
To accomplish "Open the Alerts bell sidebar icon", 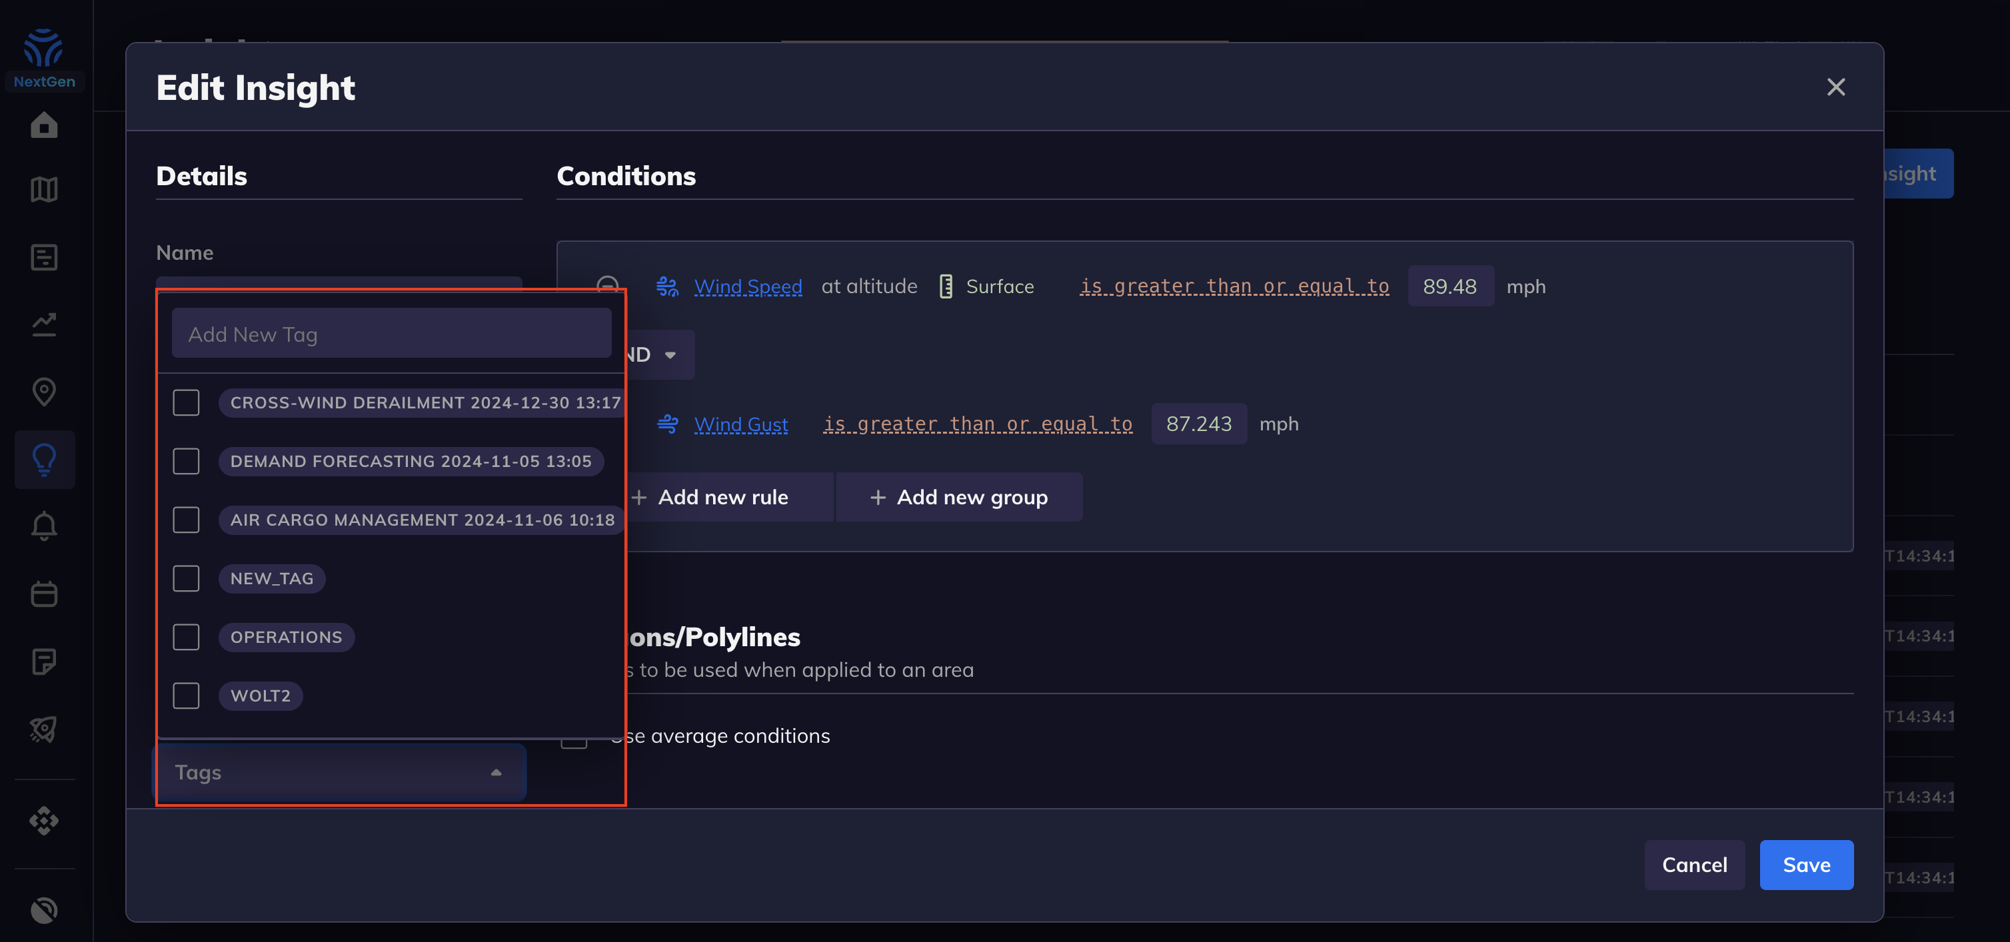I will click(x=44, y=526).
